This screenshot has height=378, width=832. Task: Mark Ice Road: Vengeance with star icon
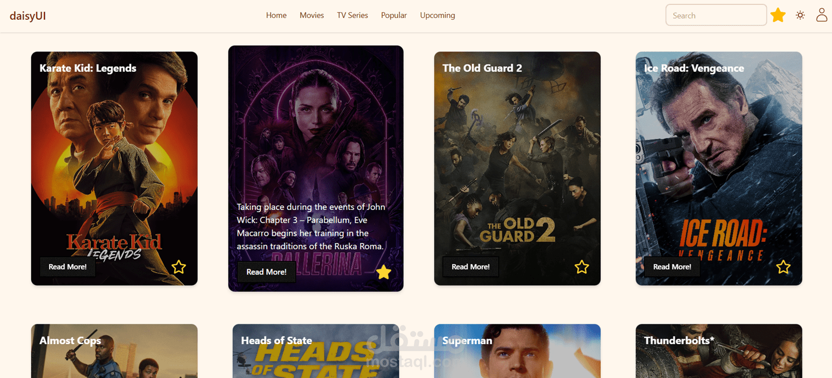pos(783,267)
